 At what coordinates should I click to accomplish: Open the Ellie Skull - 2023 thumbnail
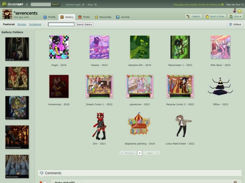coord(220,47)
